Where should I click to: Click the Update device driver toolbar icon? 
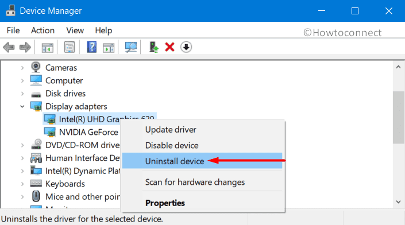point(154,47)
